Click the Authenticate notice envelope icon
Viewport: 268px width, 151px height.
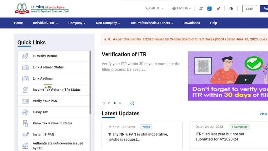tap(25, 146)
